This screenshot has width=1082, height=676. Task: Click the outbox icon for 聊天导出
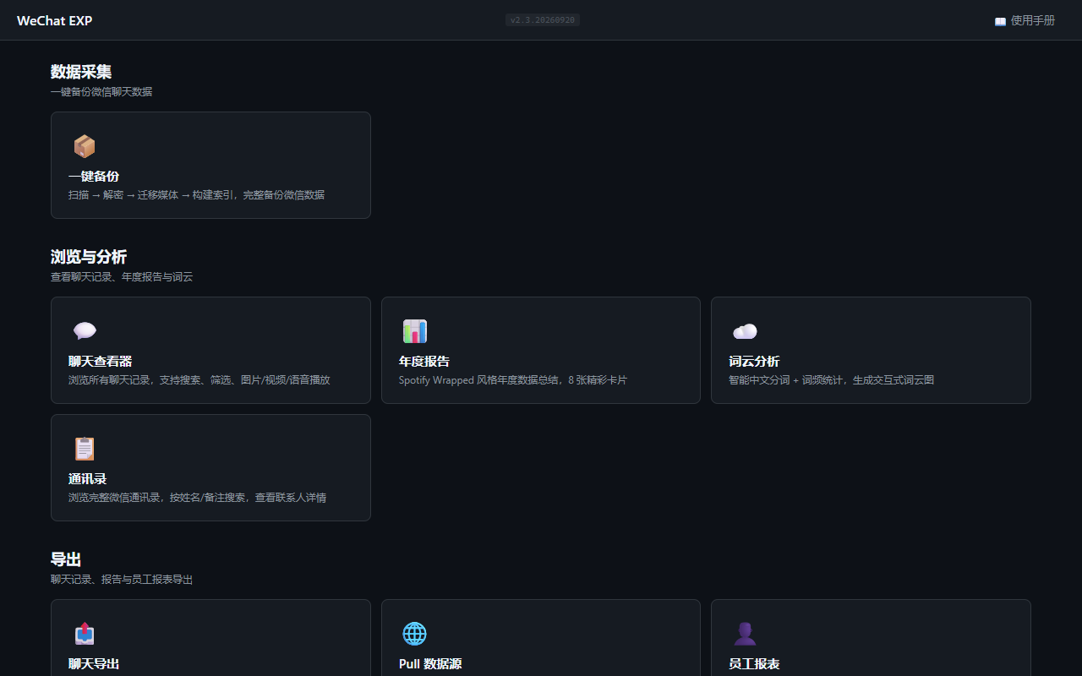coord(85,634)
